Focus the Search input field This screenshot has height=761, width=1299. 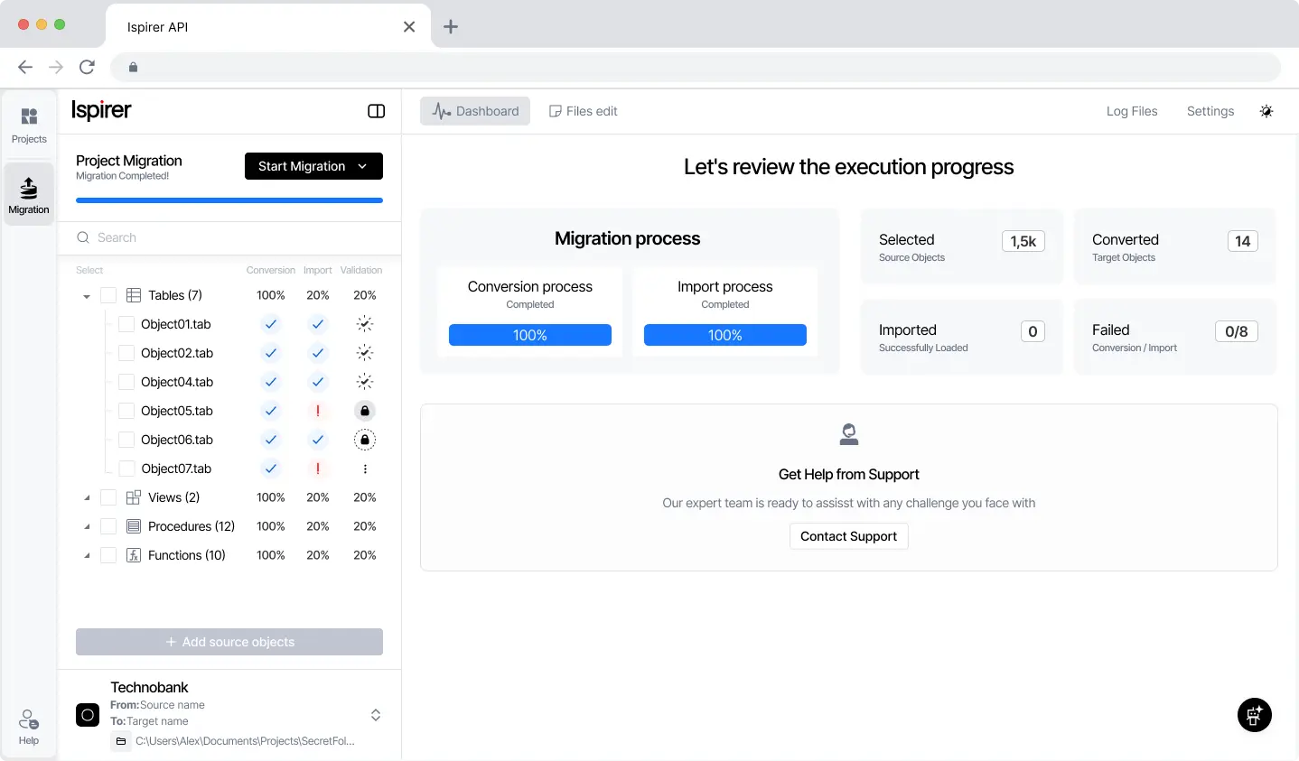[229, 237]
